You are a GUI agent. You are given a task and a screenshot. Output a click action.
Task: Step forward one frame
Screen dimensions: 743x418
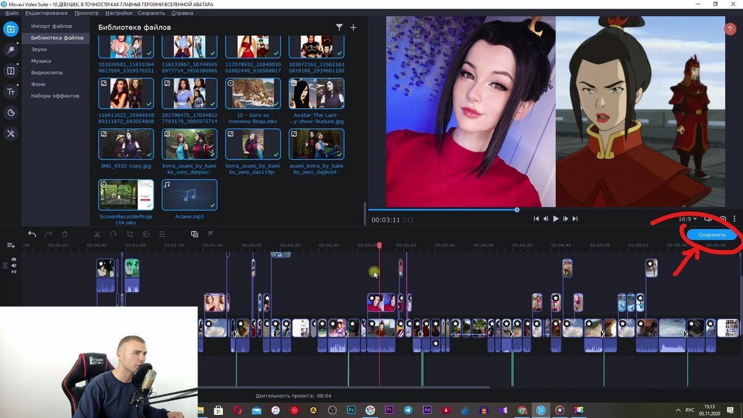[x=566, y=219]
